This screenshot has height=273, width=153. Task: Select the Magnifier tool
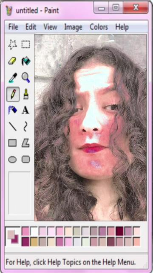[x=25, y=78]
